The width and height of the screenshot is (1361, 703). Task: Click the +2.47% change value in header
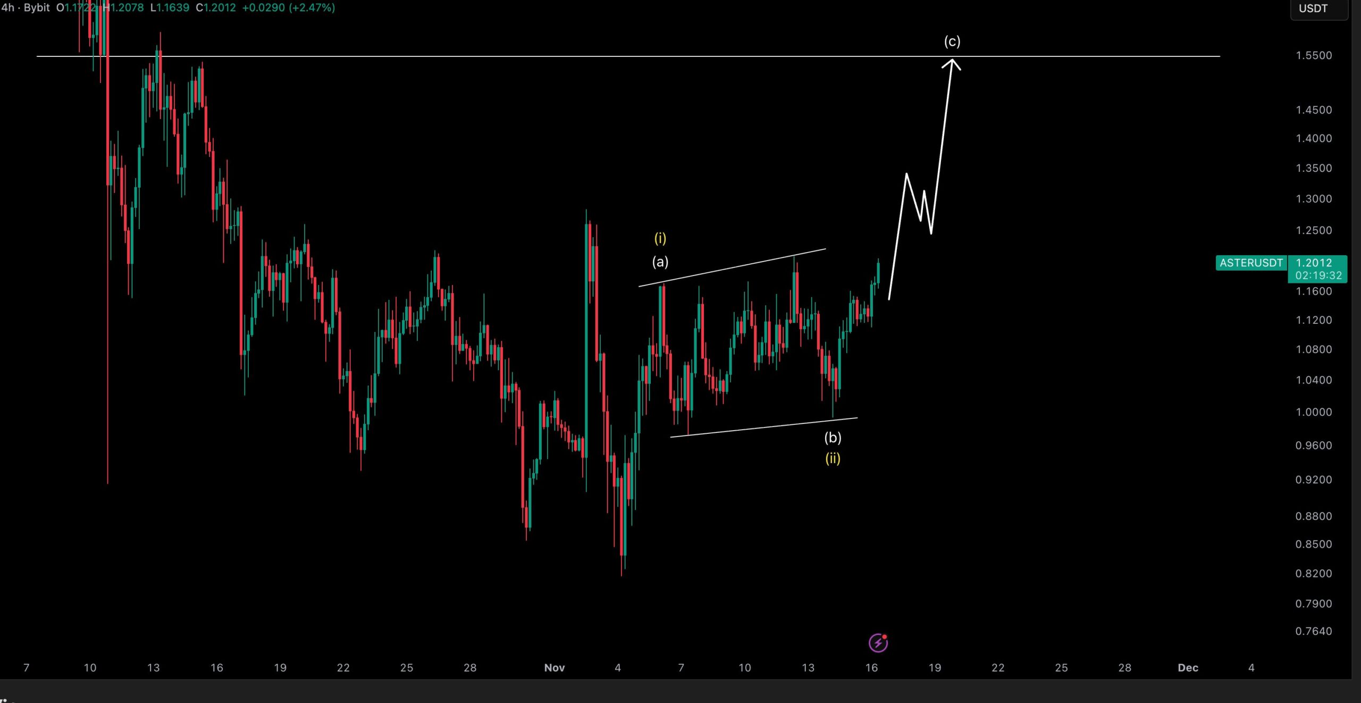coord(312,7)
